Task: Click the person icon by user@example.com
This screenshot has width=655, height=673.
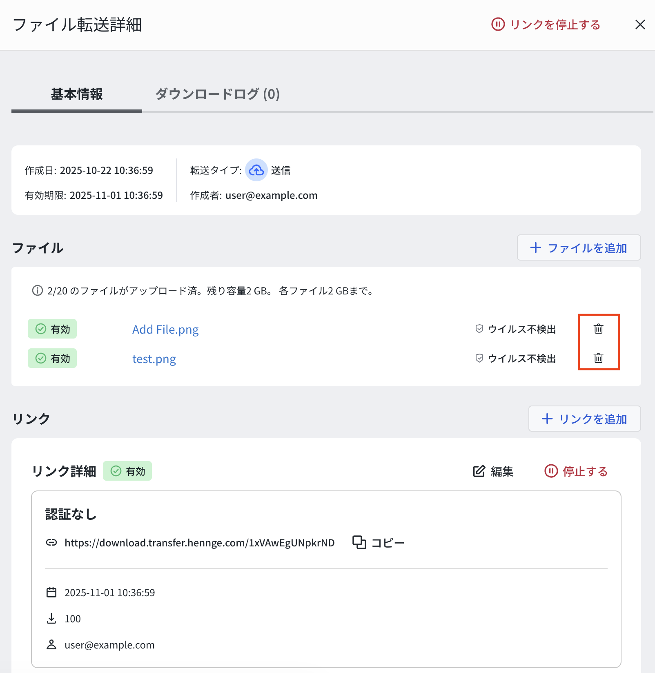Action: [x=51, y=644]
